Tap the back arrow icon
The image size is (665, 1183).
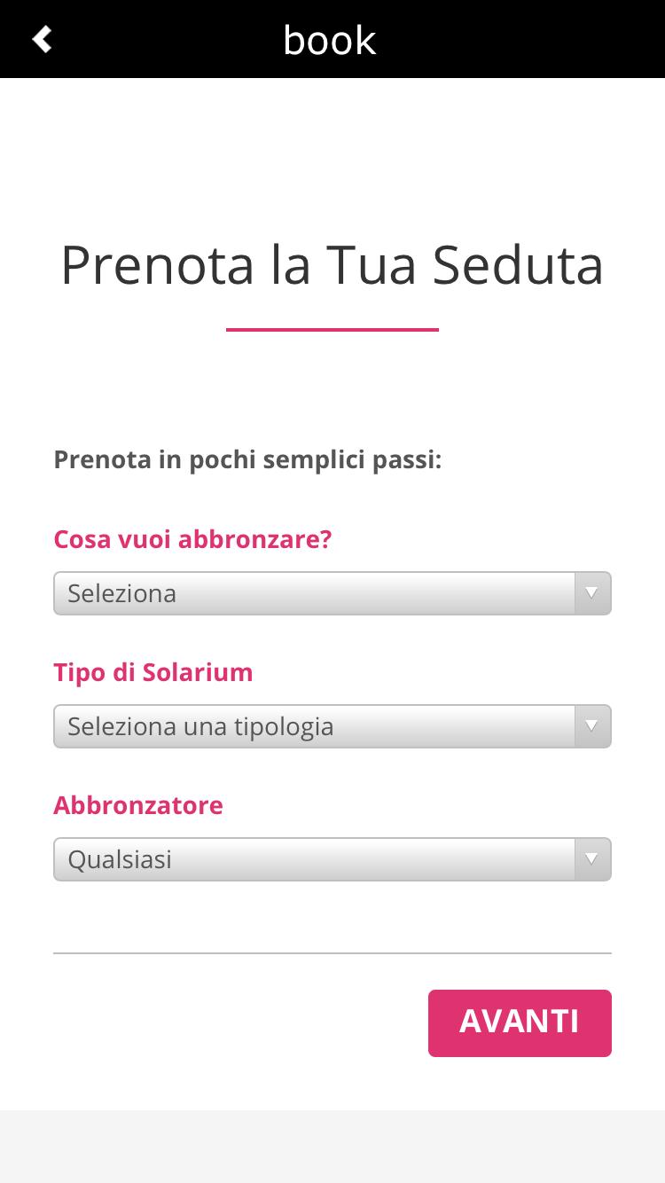(x=42, y=39)
